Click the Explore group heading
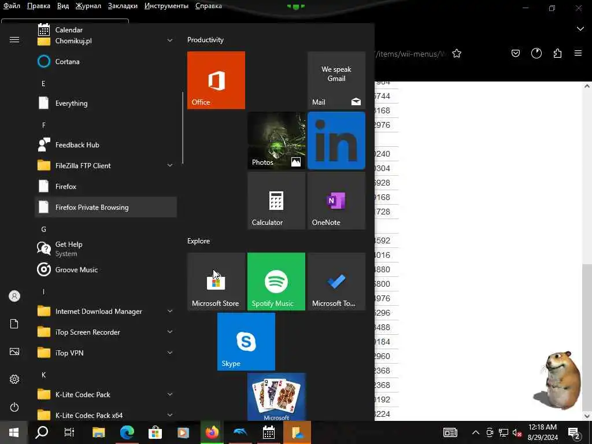The height and width of the screenshot is (444, 592). click(x=199, y=241)
